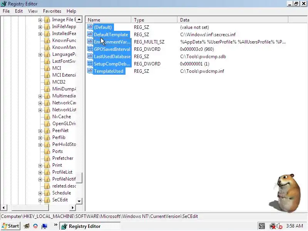The height and width of the screenshot is (231, 308).
Task: Select the LastUsedDatabase value name
Action: (112, 56)
